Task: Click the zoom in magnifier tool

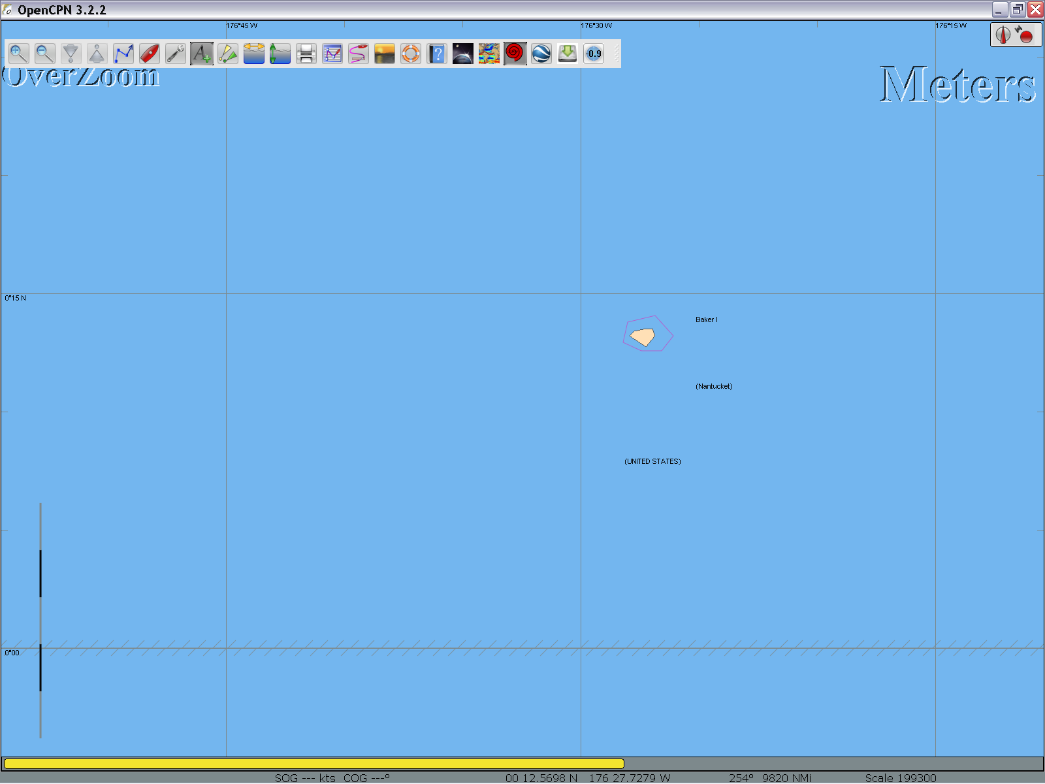Action: (19, 54)
